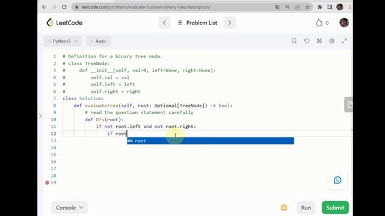Open the browser extensions puzzle icon

tap(319, 7)
